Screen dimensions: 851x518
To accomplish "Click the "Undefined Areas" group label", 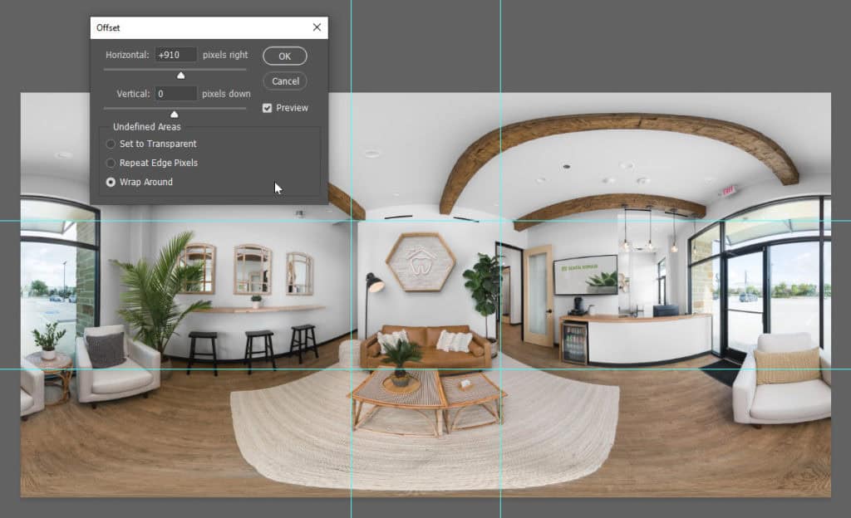I will (146, 127).
